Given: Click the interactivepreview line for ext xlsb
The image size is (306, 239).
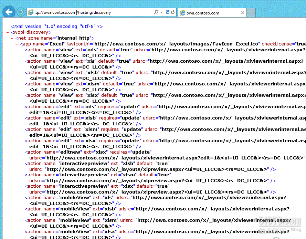Looking at the screenshot, I should (x=97, y=164).
